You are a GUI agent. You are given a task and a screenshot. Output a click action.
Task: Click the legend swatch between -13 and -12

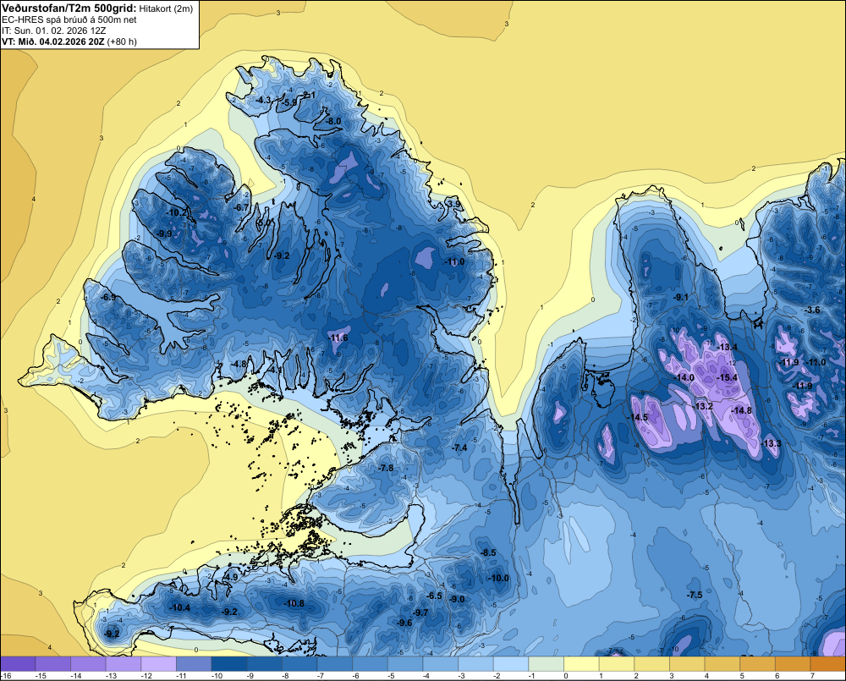124,664
